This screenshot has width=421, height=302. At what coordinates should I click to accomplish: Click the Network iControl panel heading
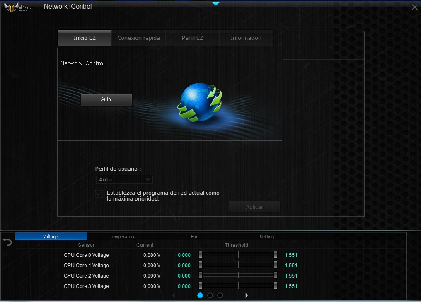coord(82,63)
